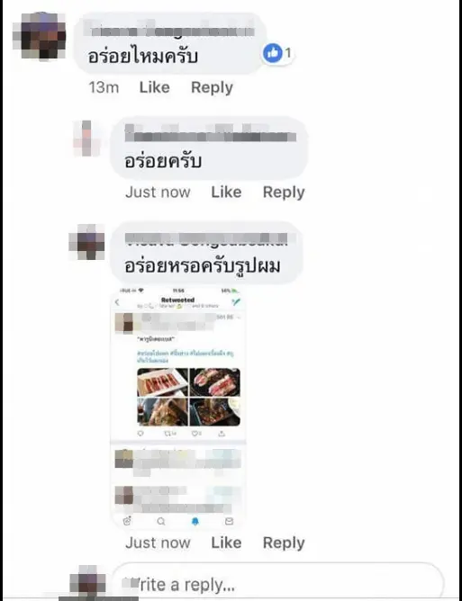The image size is (462, 601).
Task: Click the 'Just now' timestamp under 'อร่อยครับ'
Action: click(x=158, y=192)
